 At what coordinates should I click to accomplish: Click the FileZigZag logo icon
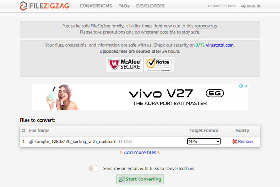click(x=23, y=6)
